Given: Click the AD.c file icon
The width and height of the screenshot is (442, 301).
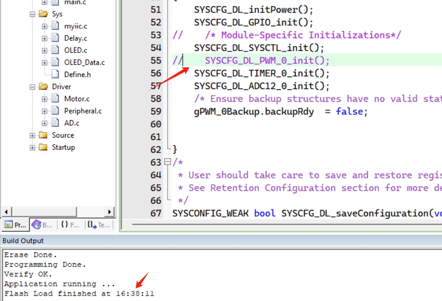Looking at the screenshot, I should pyautogui.click(x=55, y=123).
